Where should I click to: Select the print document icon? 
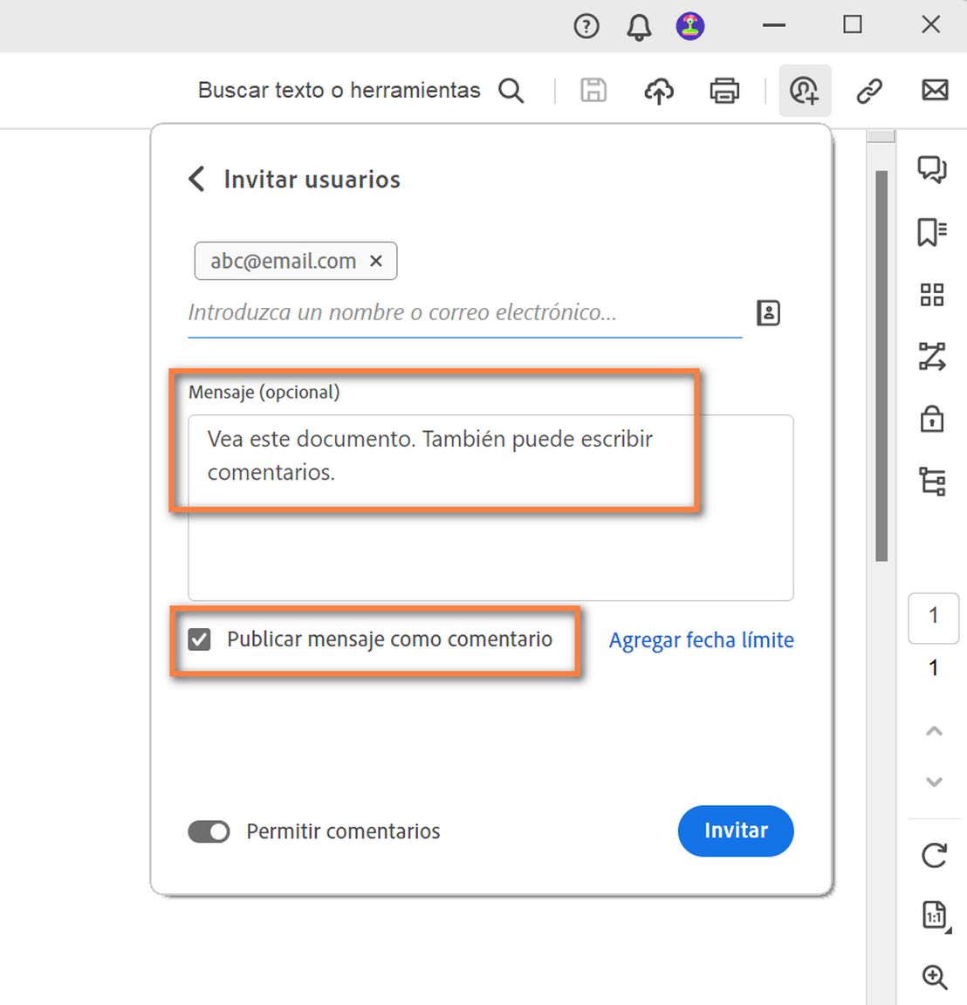(x=724, y=90)
